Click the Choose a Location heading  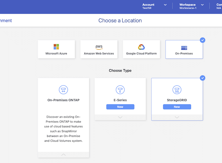(x=120, y=20)
